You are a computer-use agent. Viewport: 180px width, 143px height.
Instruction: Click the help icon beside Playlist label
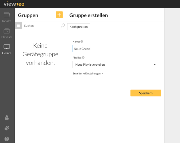click(83, 57)
